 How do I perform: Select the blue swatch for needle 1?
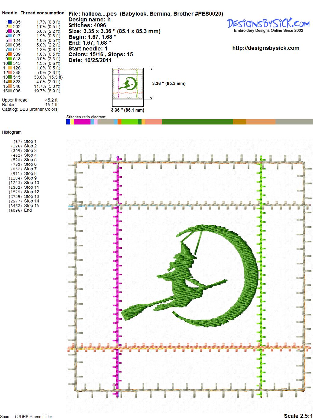[x=10, y=22]
